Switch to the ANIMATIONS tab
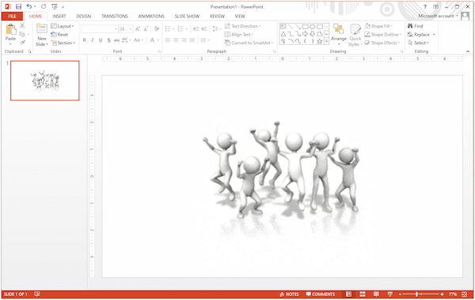This screenshot has width=475, height=300. coord(151,17)
